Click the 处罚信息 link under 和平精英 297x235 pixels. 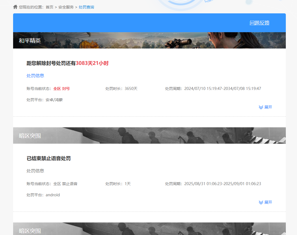35,76
